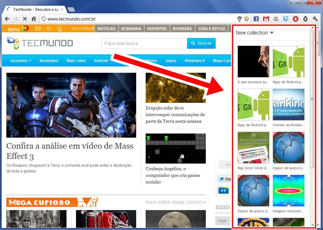This screenshot has height=230, width=323.
Task: Open the Diversão section
Action: (x=182, y=28)
